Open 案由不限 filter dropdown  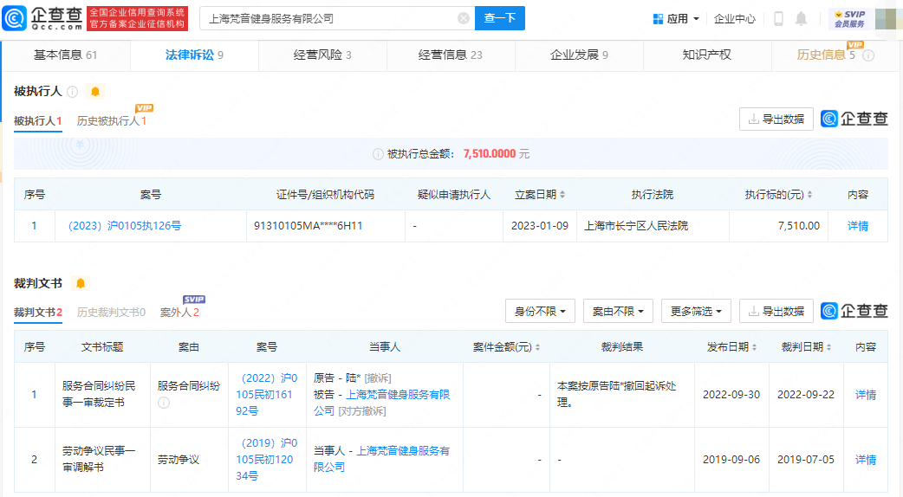(x=618, y=311)
